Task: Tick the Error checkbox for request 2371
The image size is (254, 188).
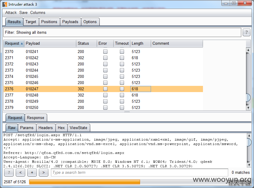Action: [x=105, y=58]
